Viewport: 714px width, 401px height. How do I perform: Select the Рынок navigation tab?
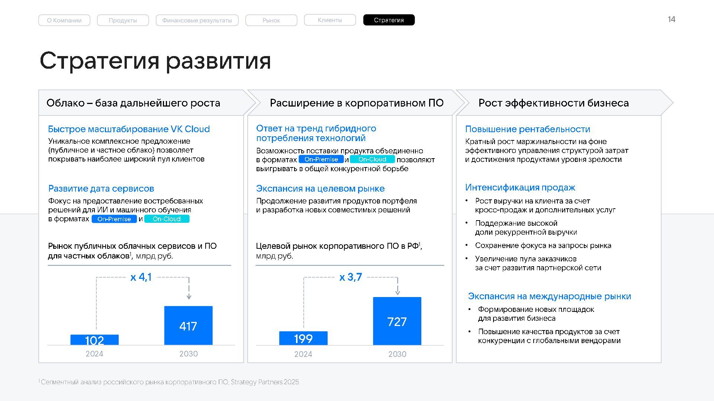coord(271,20)
